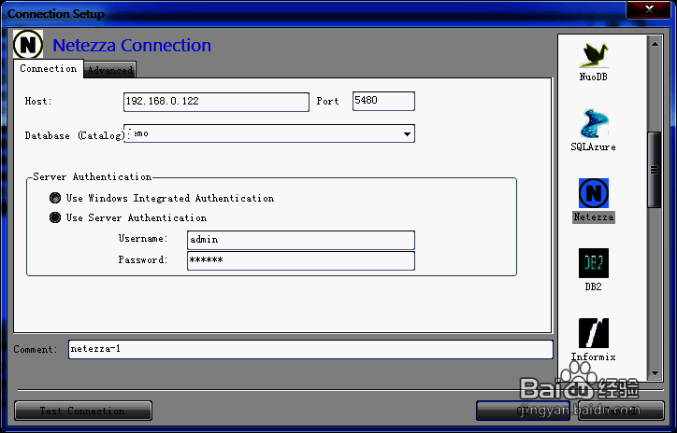Click the Comment field containing netezza-1

[x=310, y=350]
